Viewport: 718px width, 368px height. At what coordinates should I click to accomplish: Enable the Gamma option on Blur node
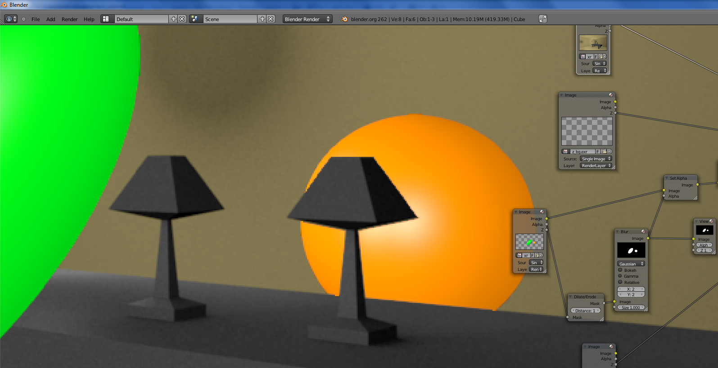tap(620, 276)
